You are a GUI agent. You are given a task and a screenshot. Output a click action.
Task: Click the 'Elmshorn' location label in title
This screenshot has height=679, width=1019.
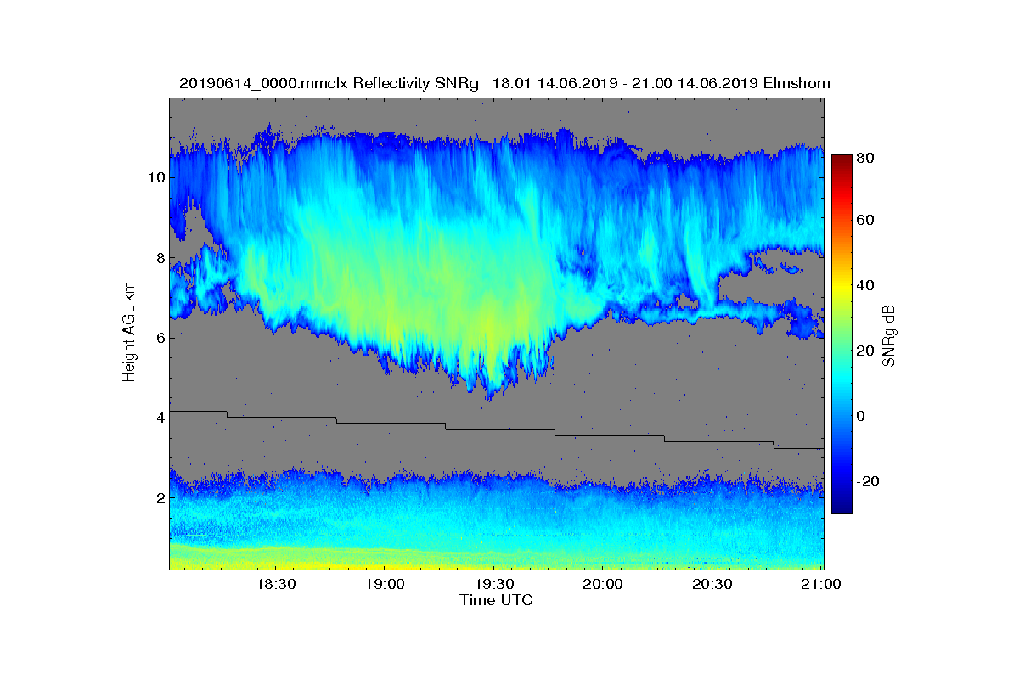(797, 83)
